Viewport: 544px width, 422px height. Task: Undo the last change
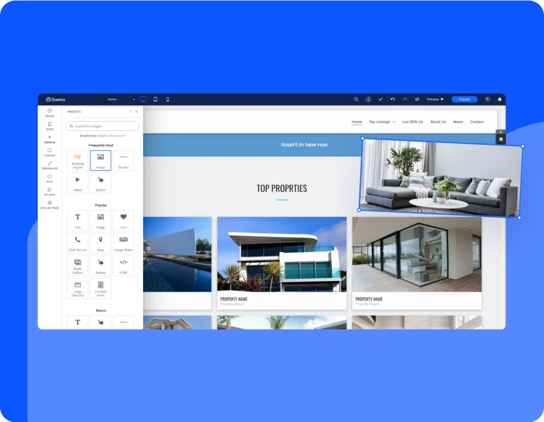pyautogui.click(x=393, y=99)
